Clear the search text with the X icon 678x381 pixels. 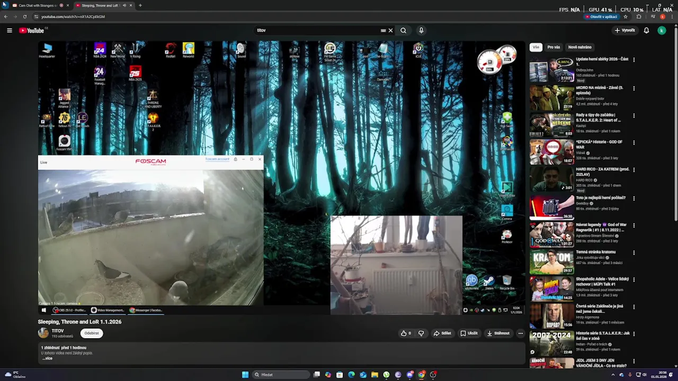(x=390, y=30)
